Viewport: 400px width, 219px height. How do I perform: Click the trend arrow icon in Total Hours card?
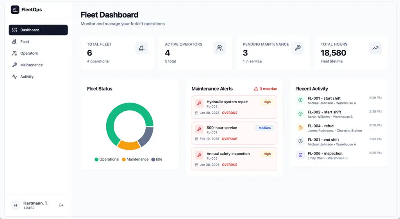[x=375, y=48]
